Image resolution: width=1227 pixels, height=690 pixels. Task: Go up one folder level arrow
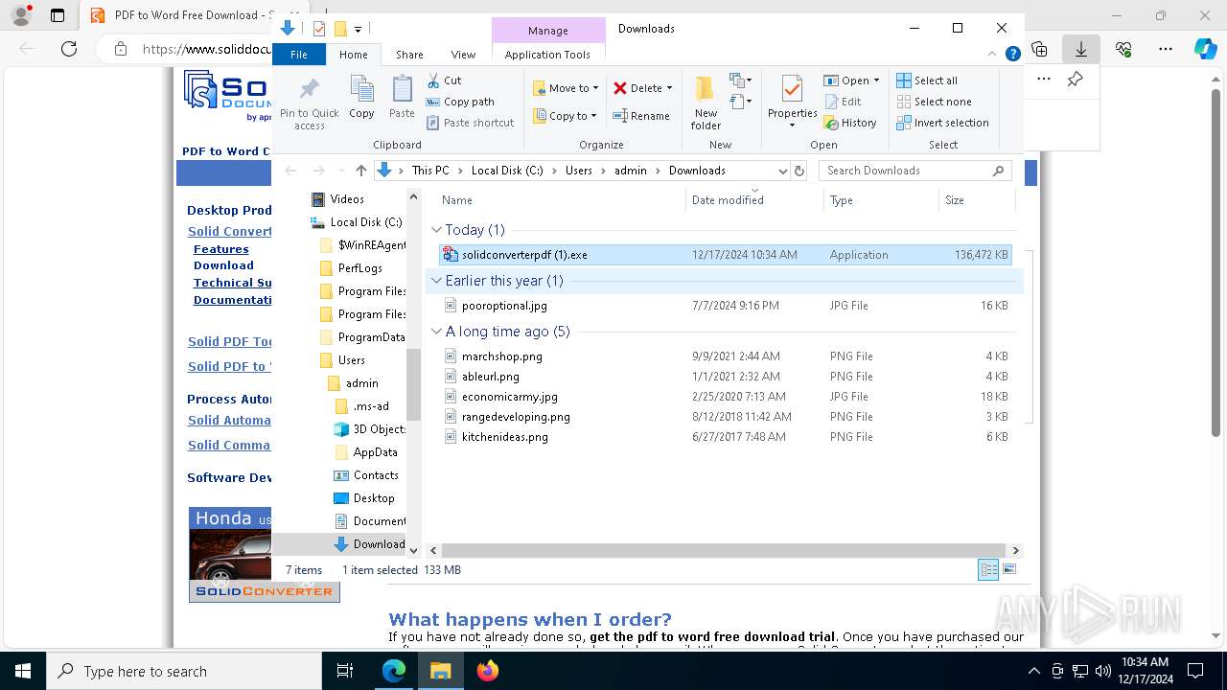coord(360,171)
